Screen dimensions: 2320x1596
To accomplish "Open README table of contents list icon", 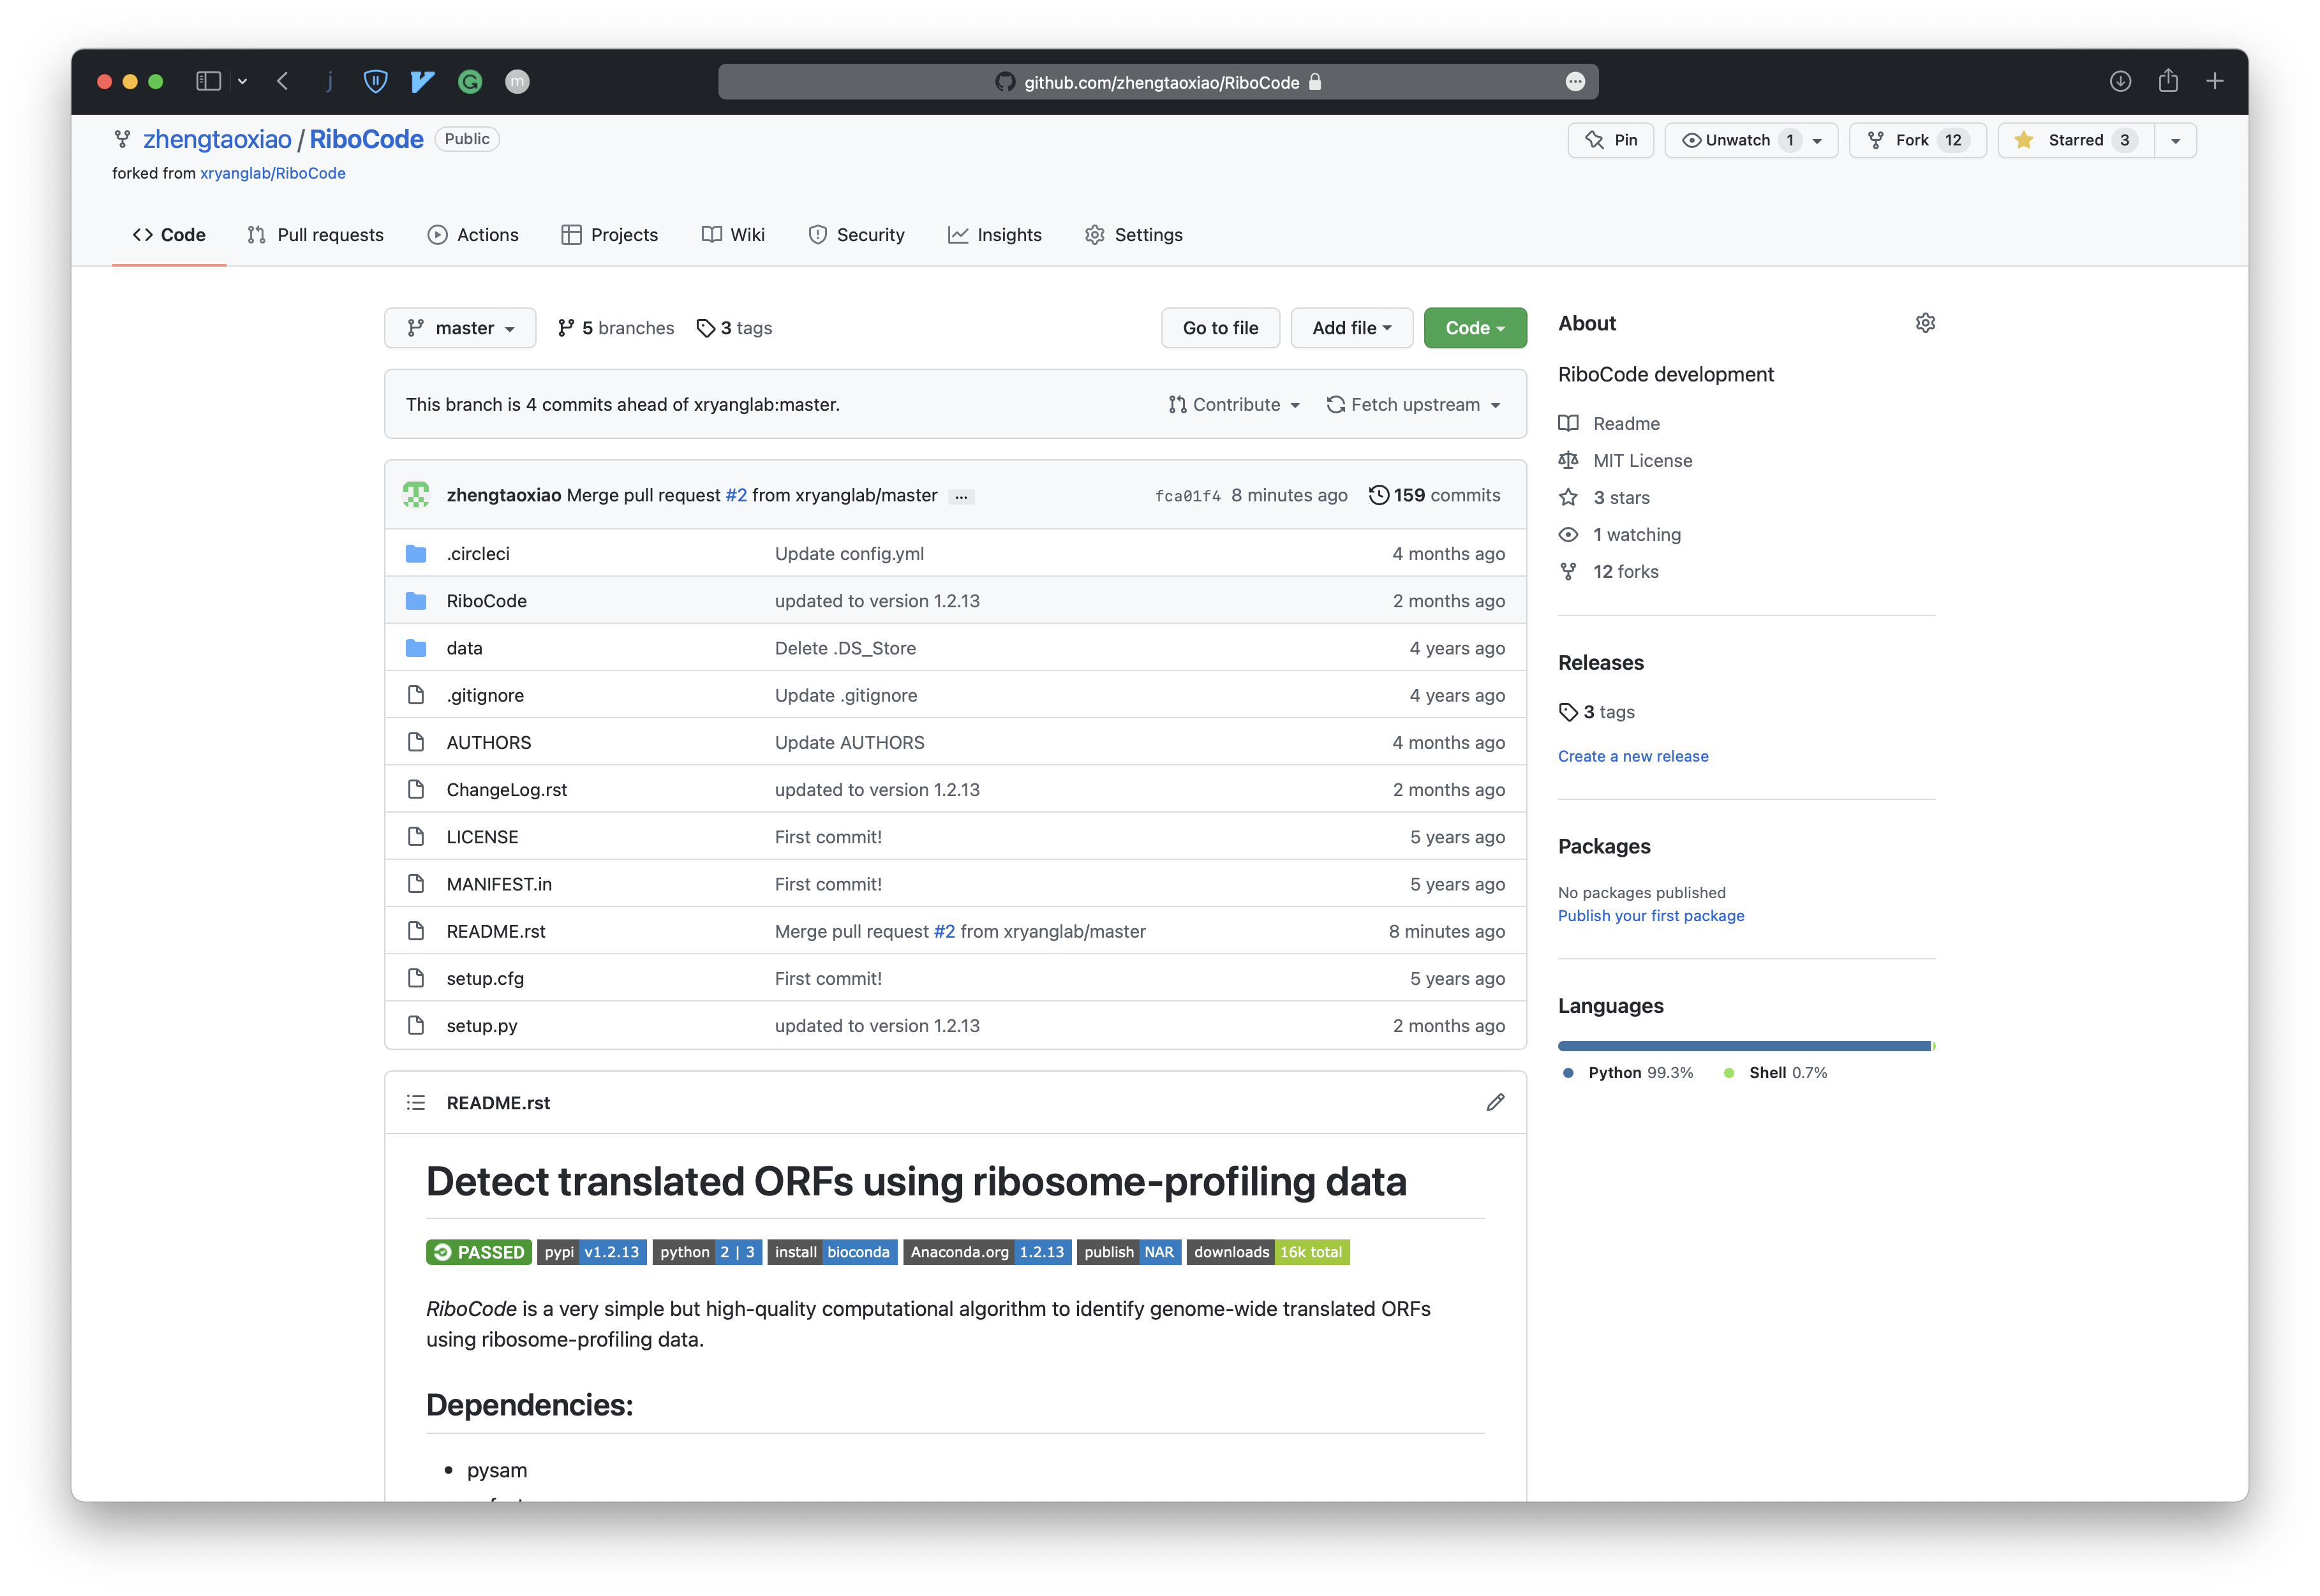I will coord(416,1102).
